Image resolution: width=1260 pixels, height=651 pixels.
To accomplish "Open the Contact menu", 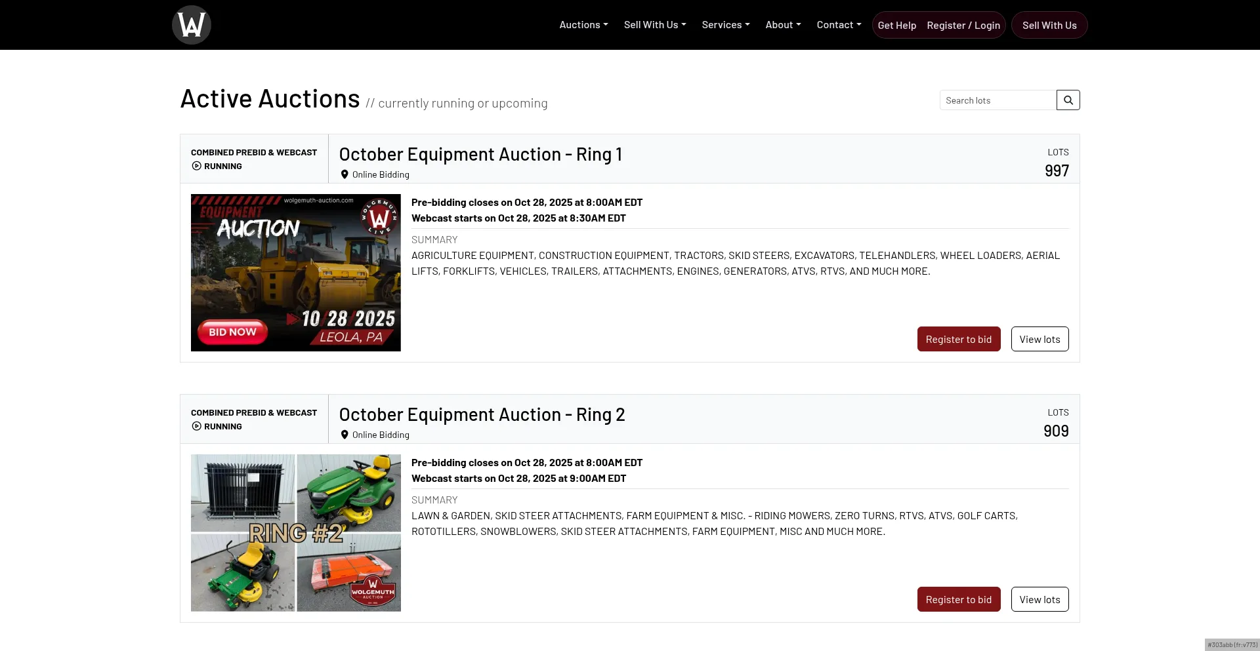I will click(839, 25).
